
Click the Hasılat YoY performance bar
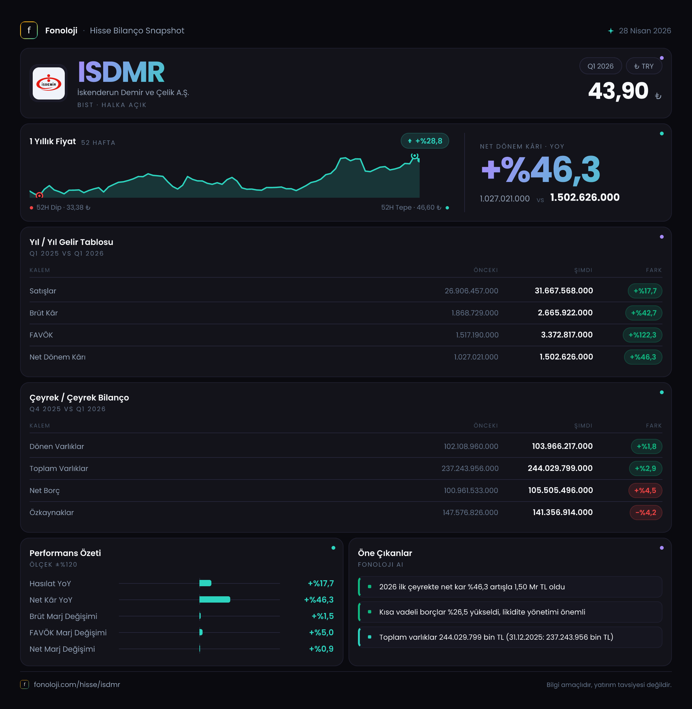tap(205, 583)
